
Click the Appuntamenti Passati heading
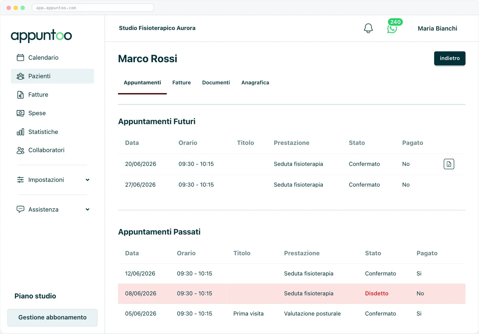tap(159, 232)
